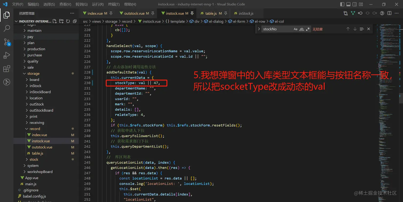Open the 编辑(E) menu

(33, 4)
